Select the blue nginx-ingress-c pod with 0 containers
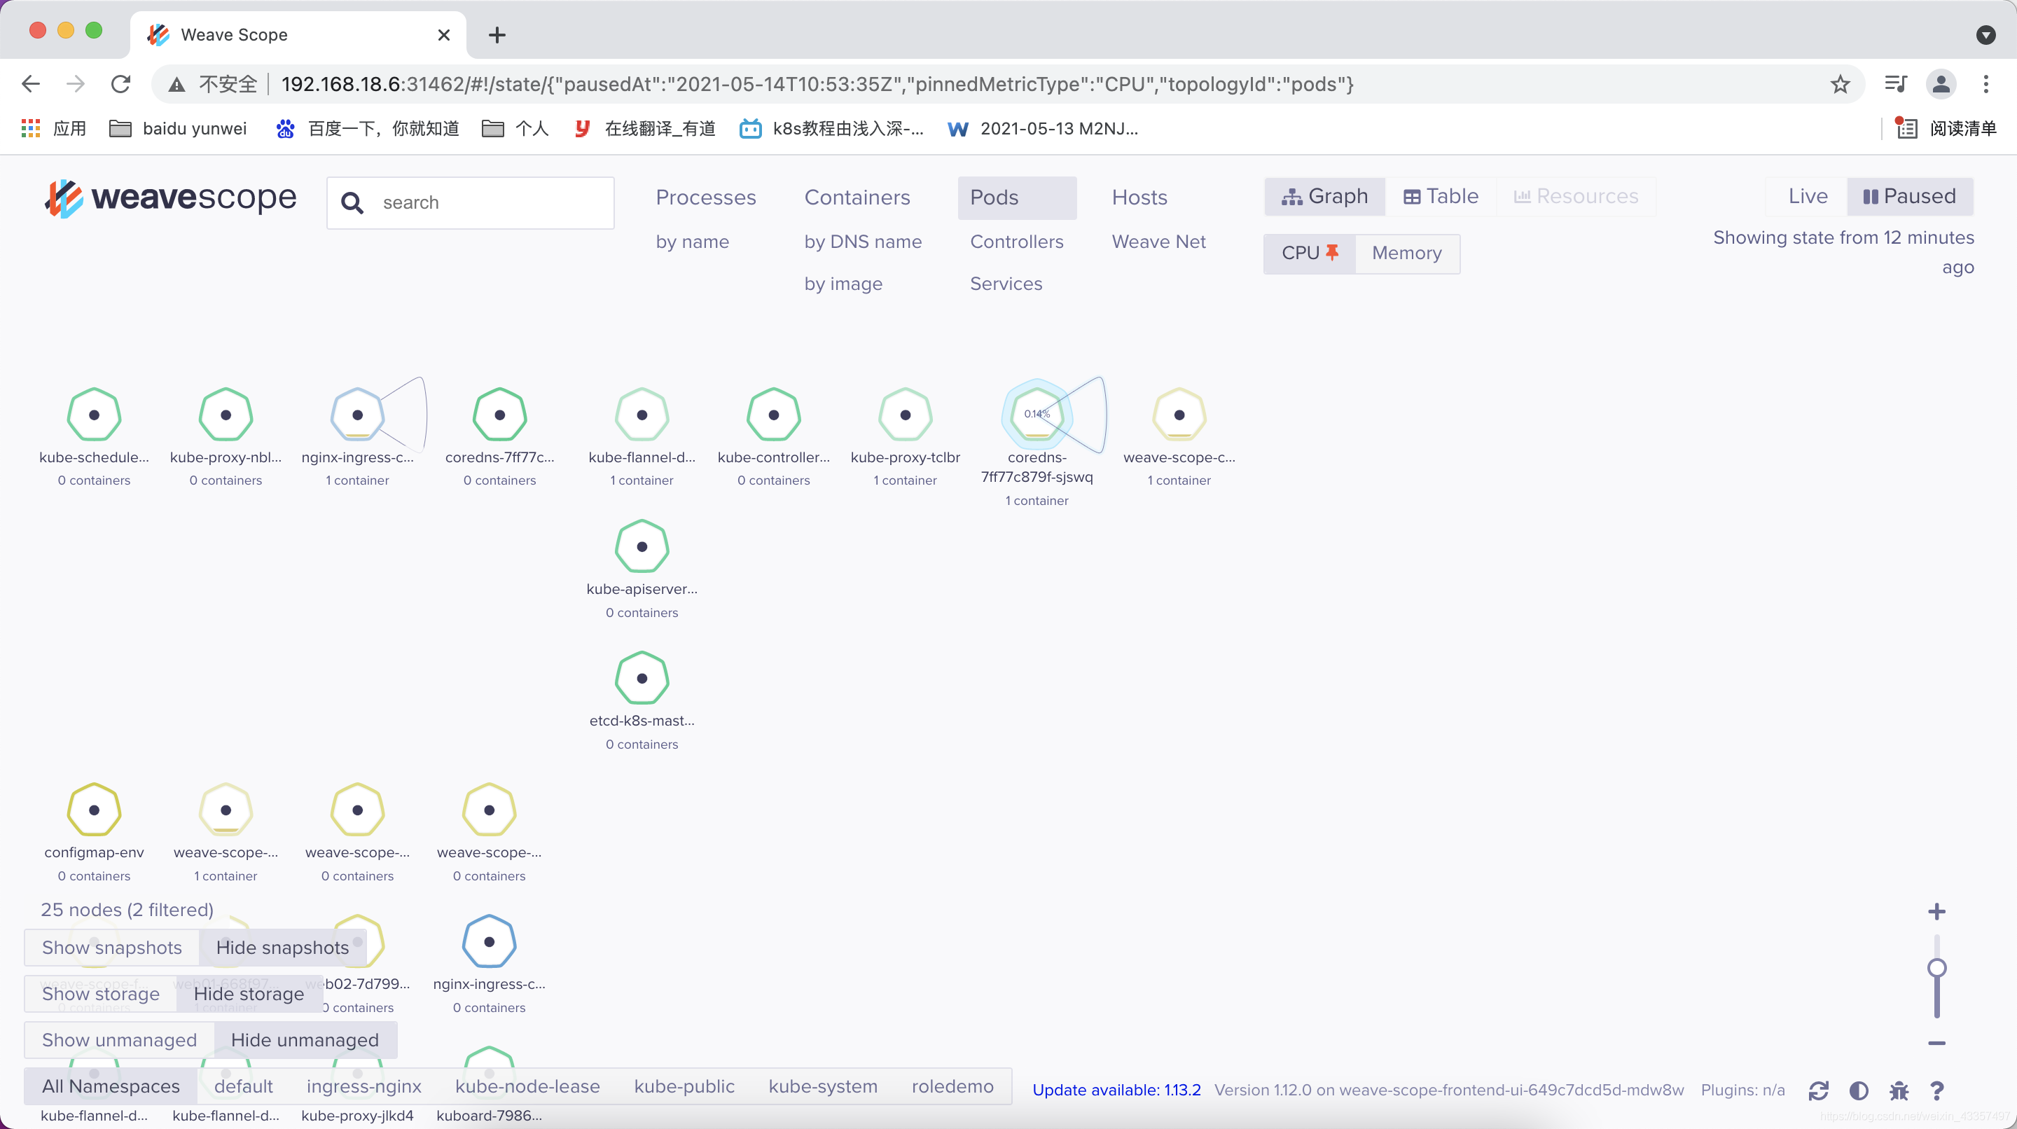Image resolution: width=2017 pixels, height=1129 pixels. tap(490, 941)
